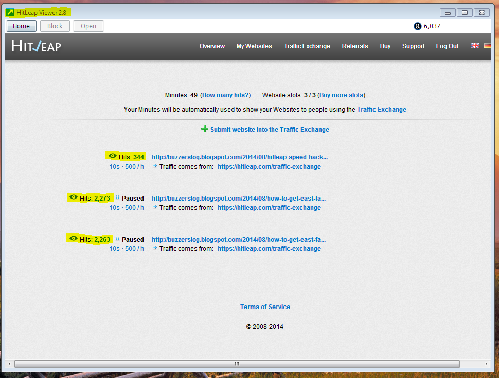Click the Alexa rank icon beside 6,037

(418, 26)
